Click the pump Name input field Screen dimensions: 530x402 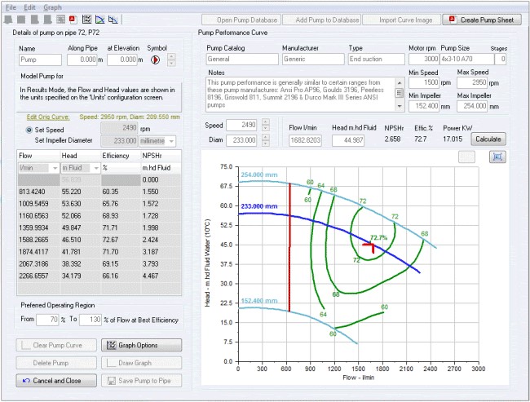point(38,60)
